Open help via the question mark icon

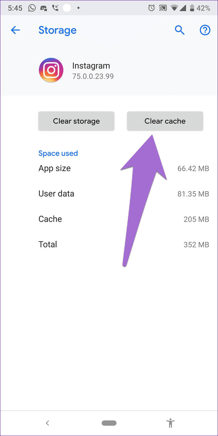point(205,30)
